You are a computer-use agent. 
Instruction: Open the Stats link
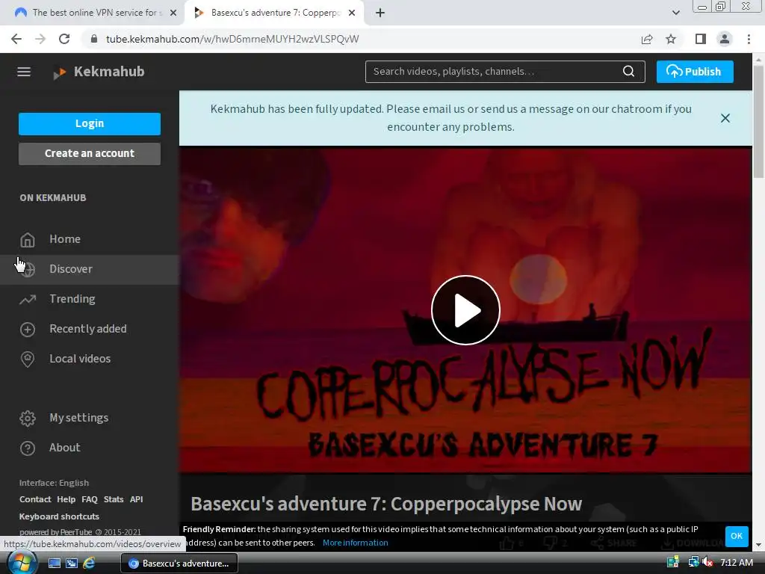[114, 499]
